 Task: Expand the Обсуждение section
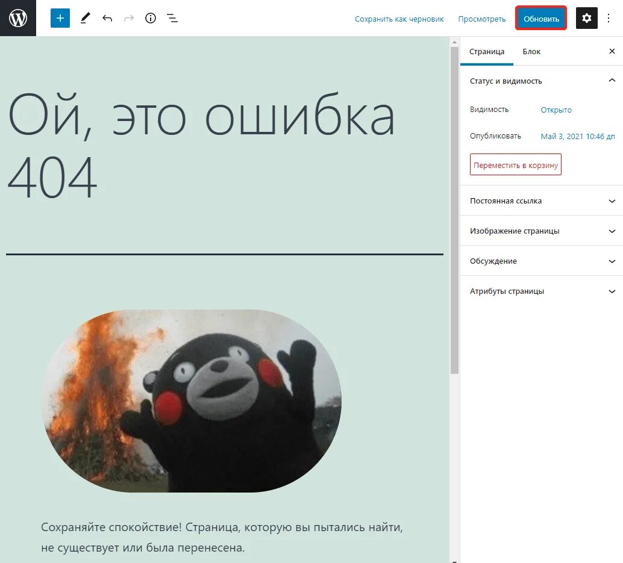[x=541, y=261]
